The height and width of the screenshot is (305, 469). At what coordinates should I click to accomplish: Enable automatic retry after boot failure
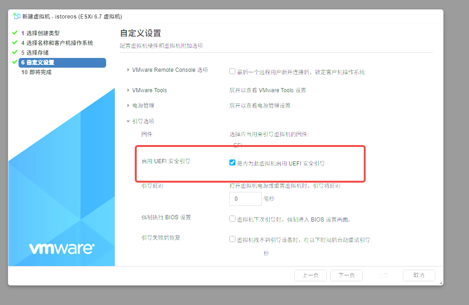click(x=232, y=239)
